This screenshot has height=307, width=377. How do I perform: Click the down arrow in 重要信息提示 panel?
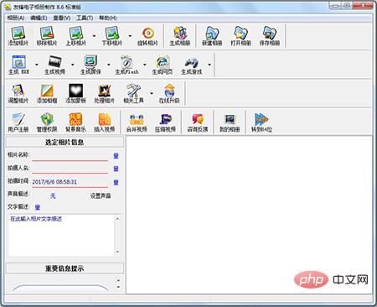[118, 287]
